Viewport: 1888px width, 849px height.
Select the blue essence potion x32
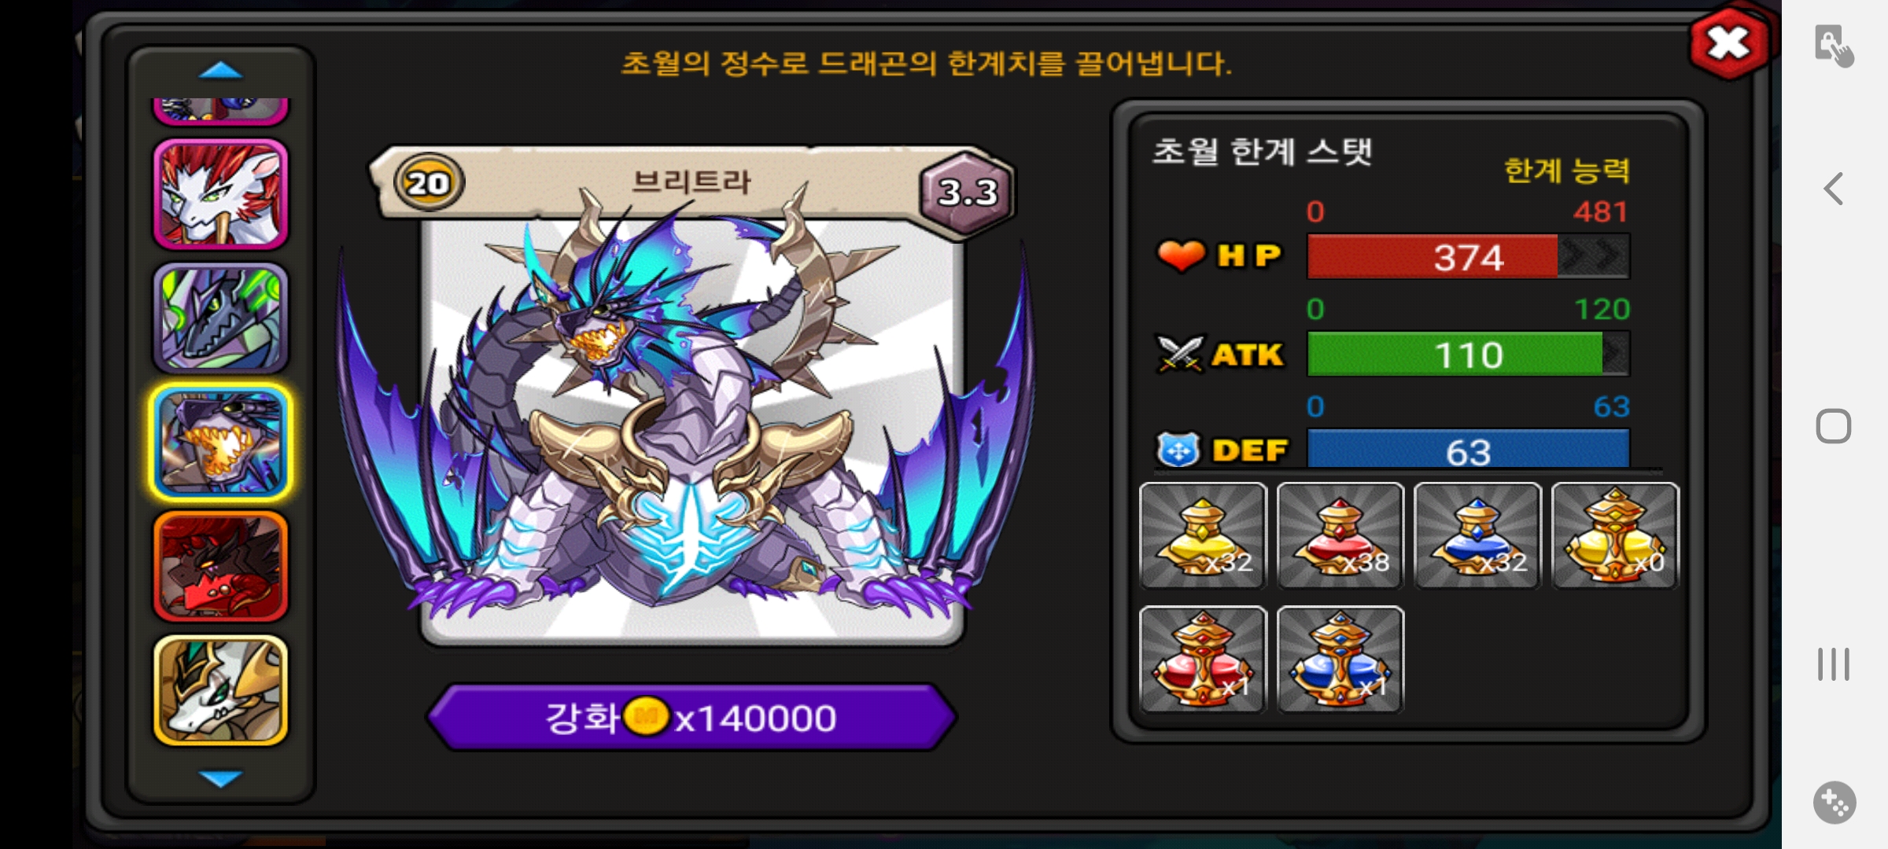point(1477,536)
